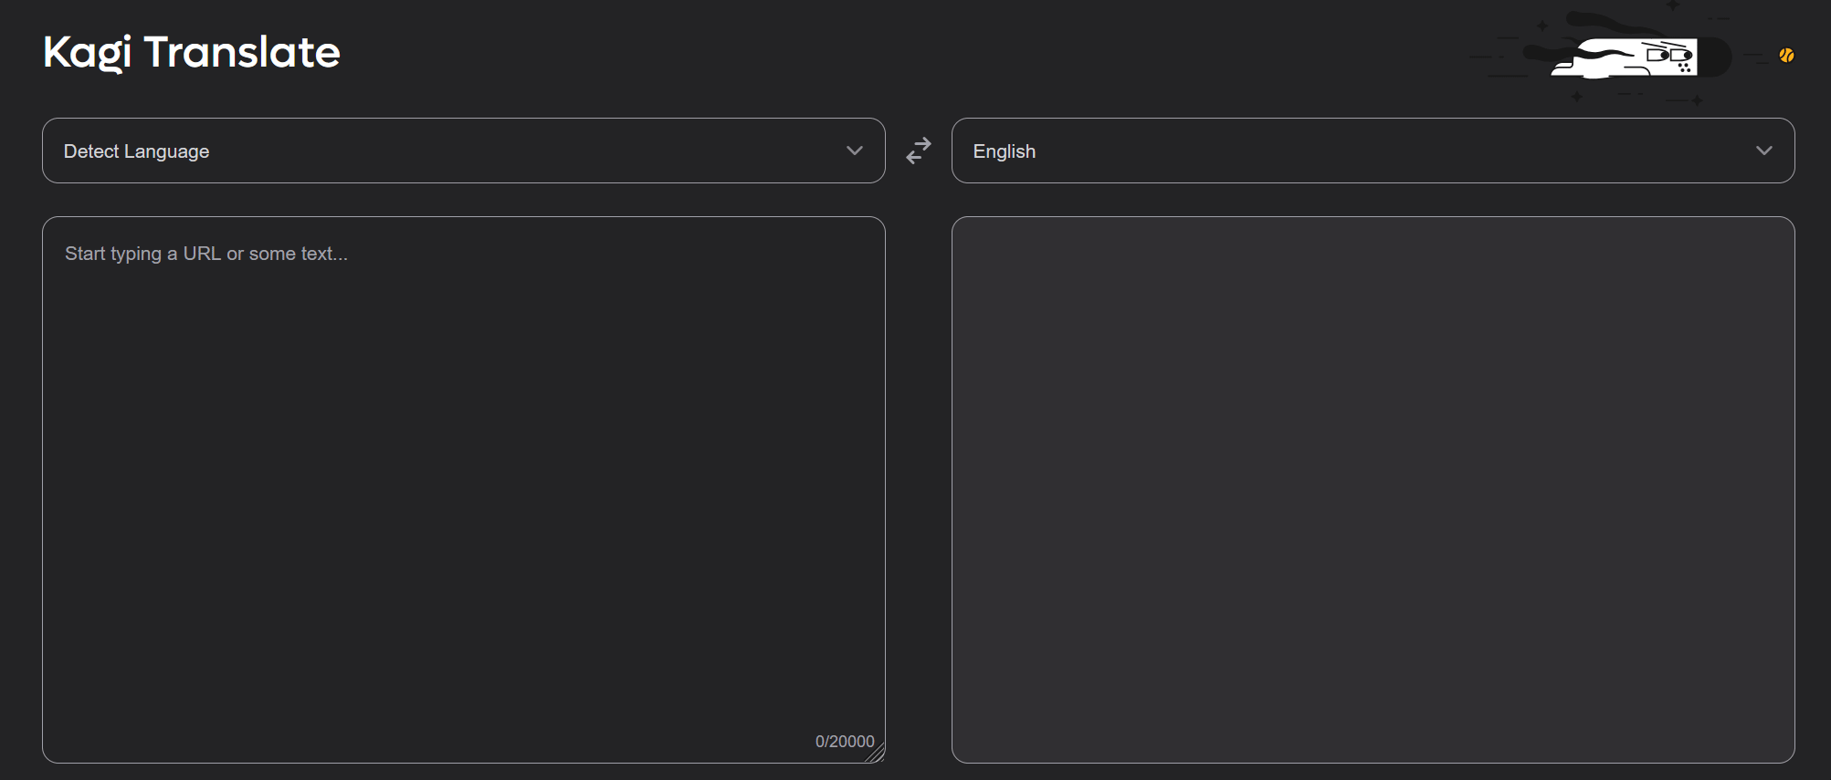The width and height of the screenshot is (1831, 780).
Task: Click the Kagi Translate title
Action: point(192,52)
